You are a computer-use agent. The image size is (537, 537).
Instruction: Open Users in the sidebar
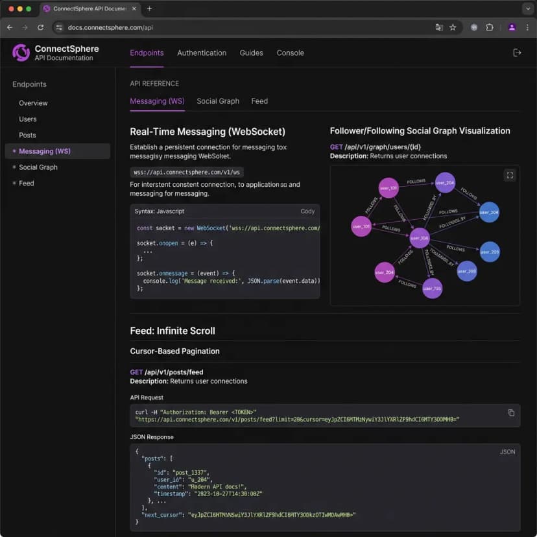28,119
